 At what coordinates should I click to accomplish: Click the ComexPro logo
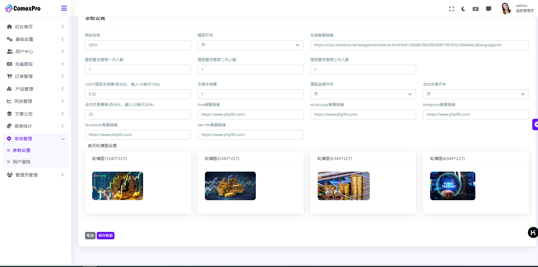pos(23,8)
